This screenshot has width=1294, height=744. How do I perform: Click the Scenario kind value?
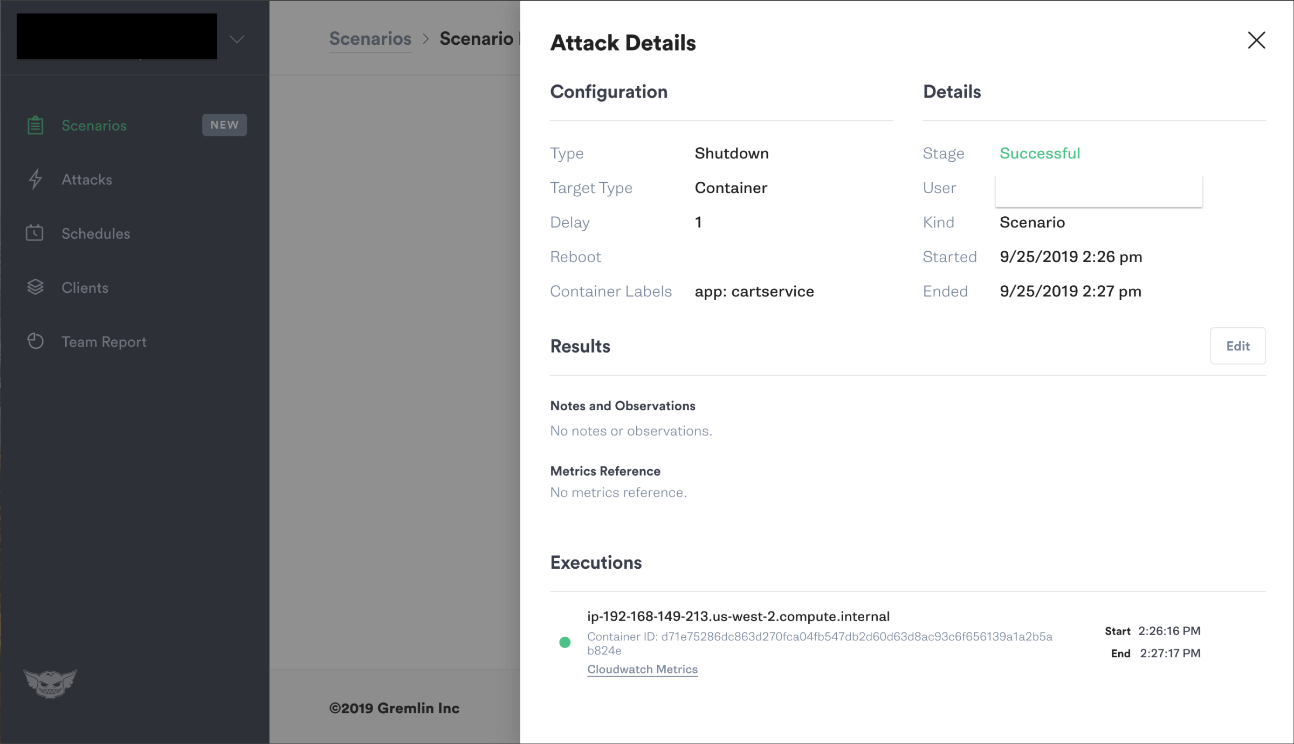pyautogui.click(x=1032, y=222)
